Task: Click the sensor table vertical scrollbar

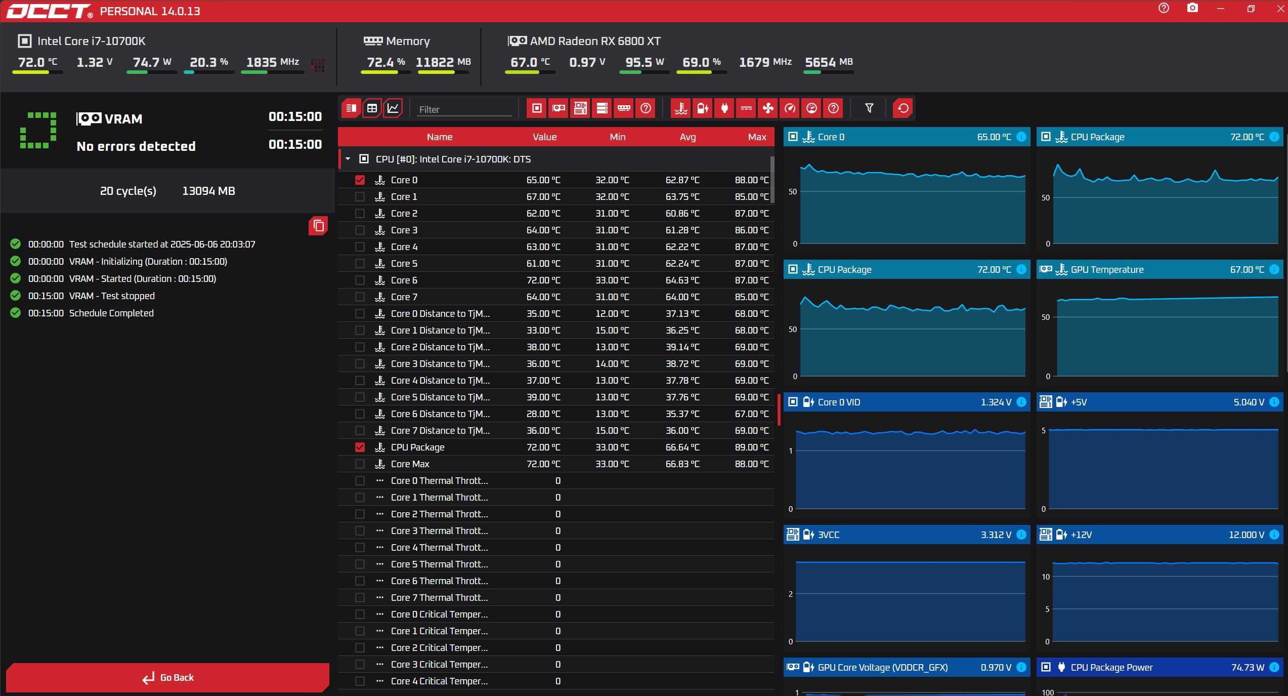Action: click(x=772, y=180)
